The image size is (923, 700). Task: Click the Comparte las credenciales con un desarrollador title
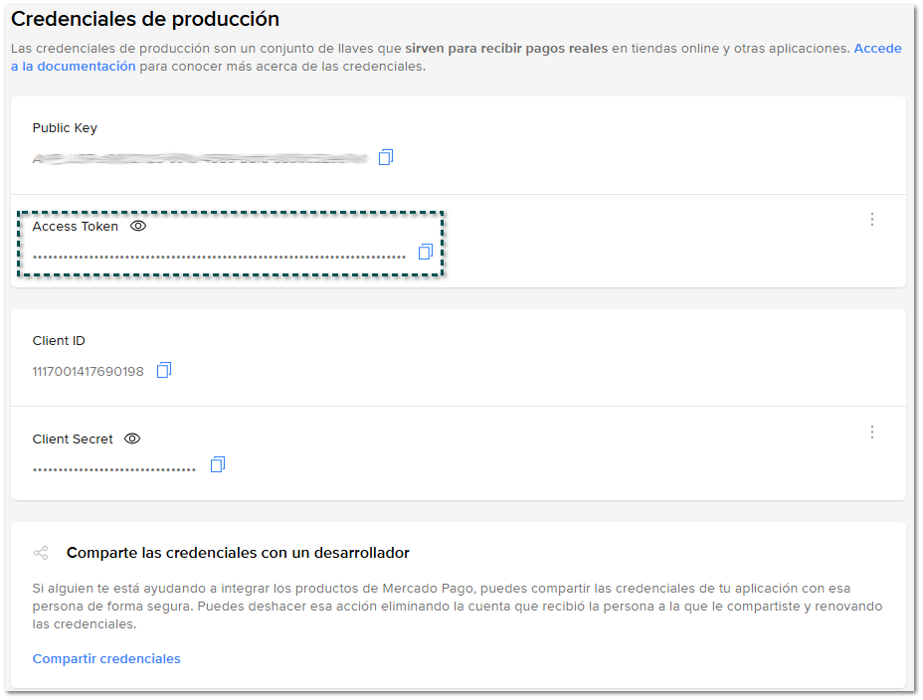pyautogui.click(x=238, y=553)
